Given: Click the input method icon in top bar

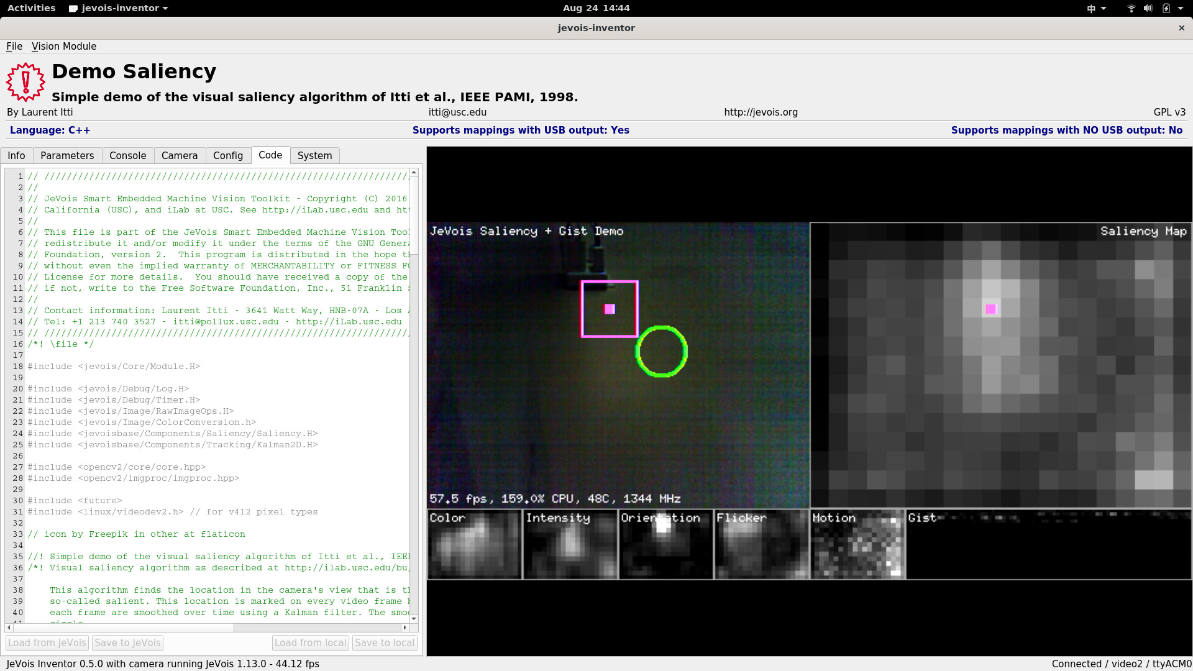Looking at the screenshot, I should coord(1091,8).
